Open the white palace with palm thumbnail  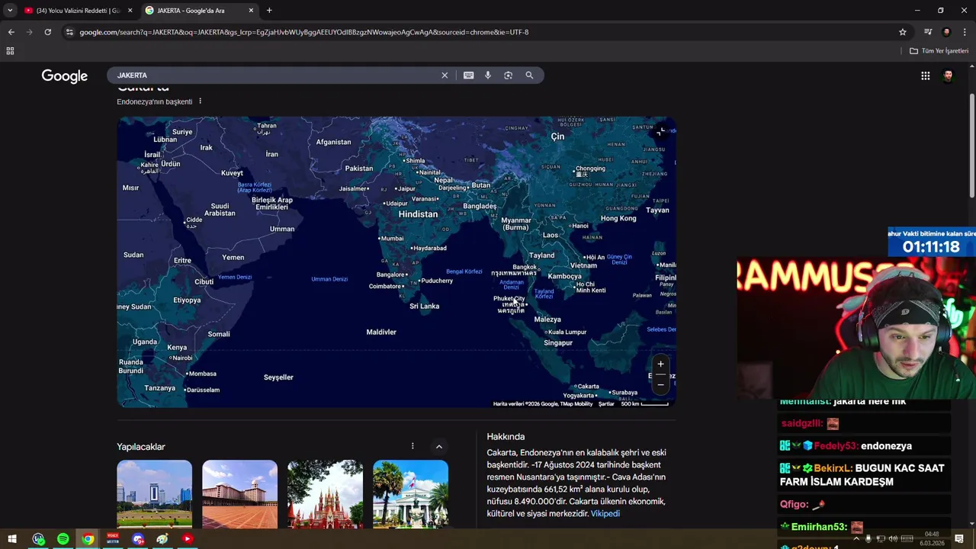click(x=410, y=494)
